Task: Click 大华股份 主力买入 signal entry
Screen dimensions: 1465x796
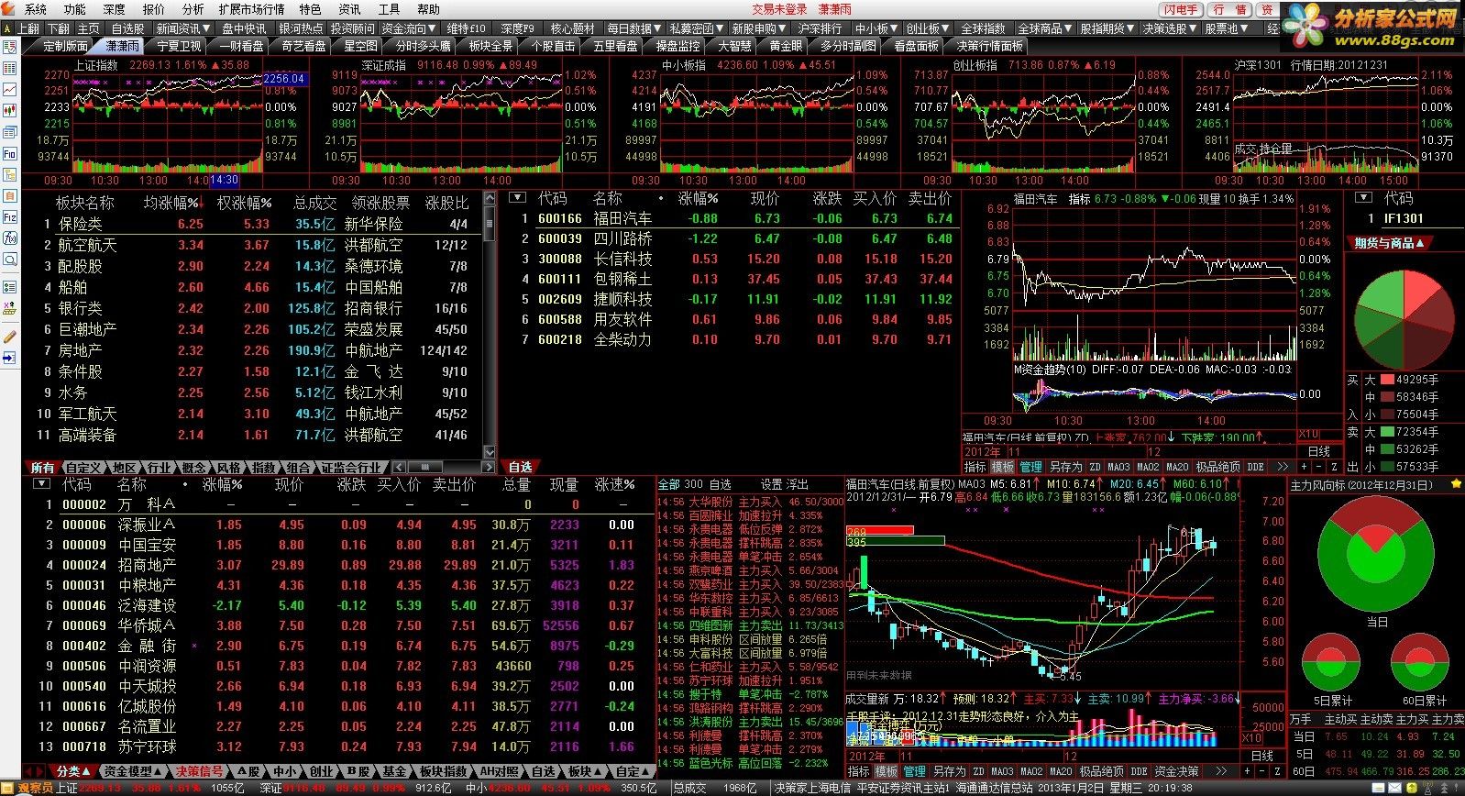Action: tap(750, 502)
